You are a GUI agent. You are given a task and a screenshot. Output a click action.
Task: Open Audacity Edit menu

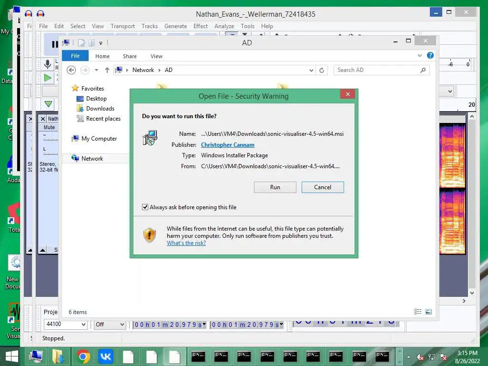[x=59, y=26]
